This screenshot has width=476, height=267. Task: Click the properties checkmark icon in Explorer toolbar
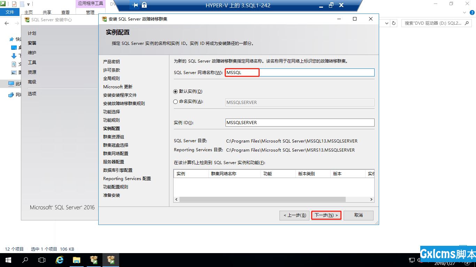[14, 4]
